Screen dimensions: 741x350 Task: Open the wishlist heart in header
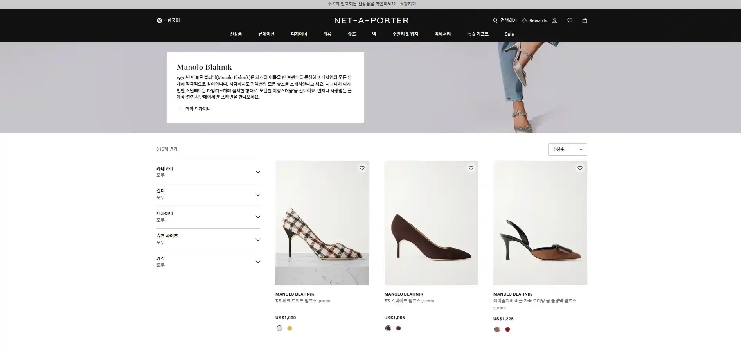click(x=570, y=21)
